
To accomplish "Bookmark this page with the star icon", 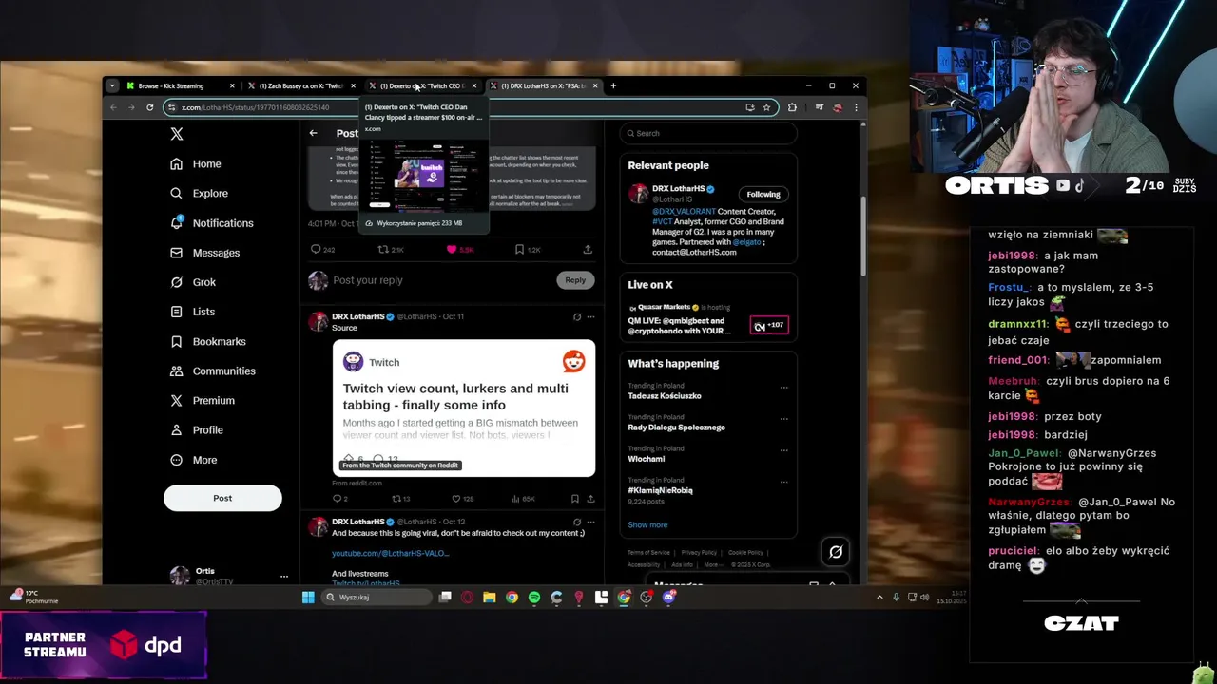I will (x=766, y=107).
